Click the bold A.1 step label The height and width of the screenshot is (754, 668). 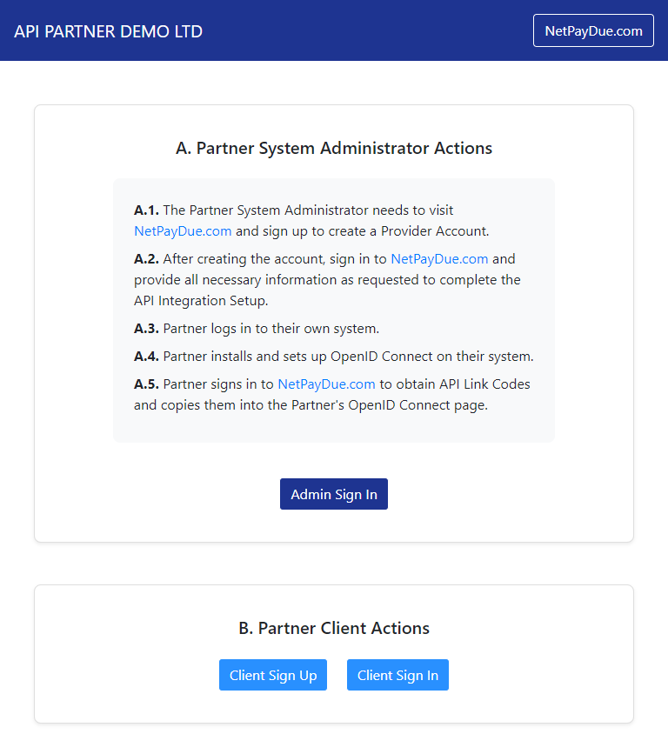(x=146, y=210)
